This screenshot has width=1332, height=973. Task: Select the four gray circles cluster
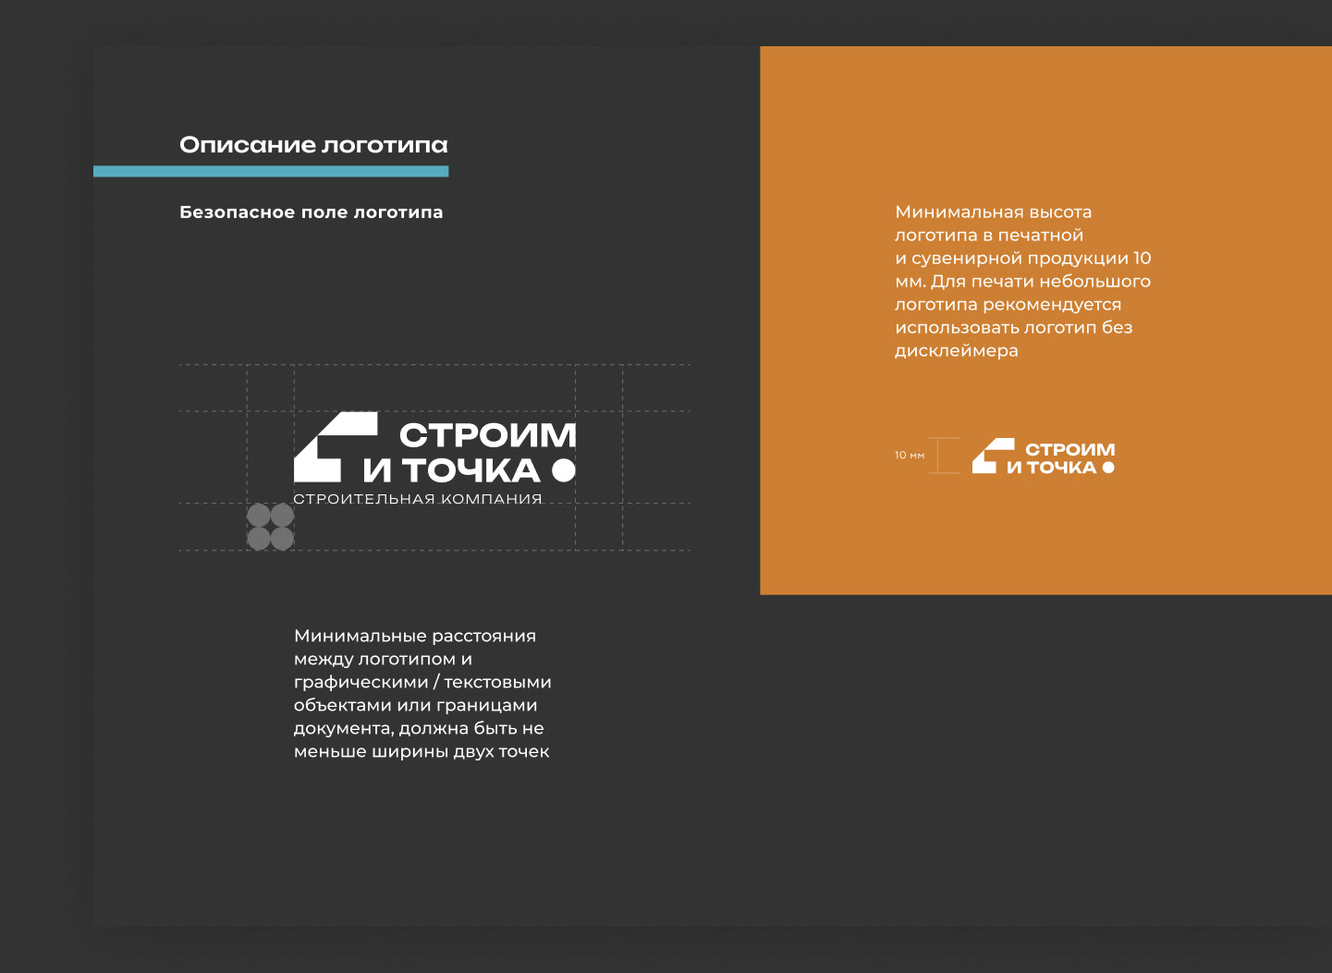pyautogui.click(x=270, y=527)
